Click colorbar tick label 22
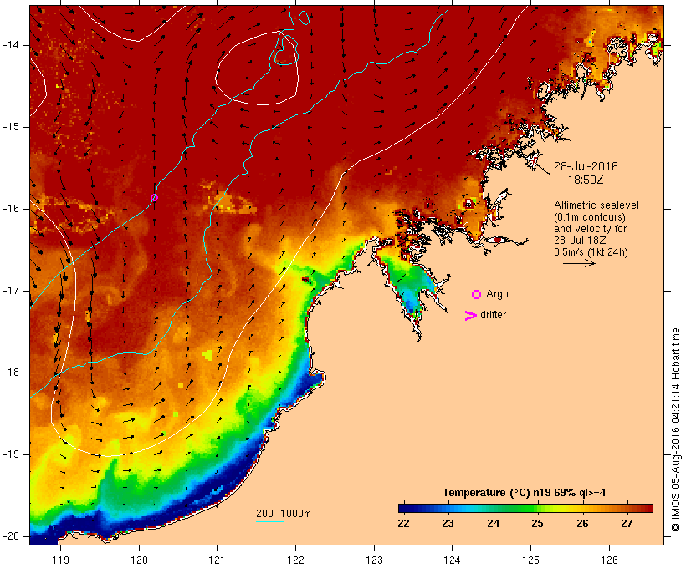 pos(403,524)
